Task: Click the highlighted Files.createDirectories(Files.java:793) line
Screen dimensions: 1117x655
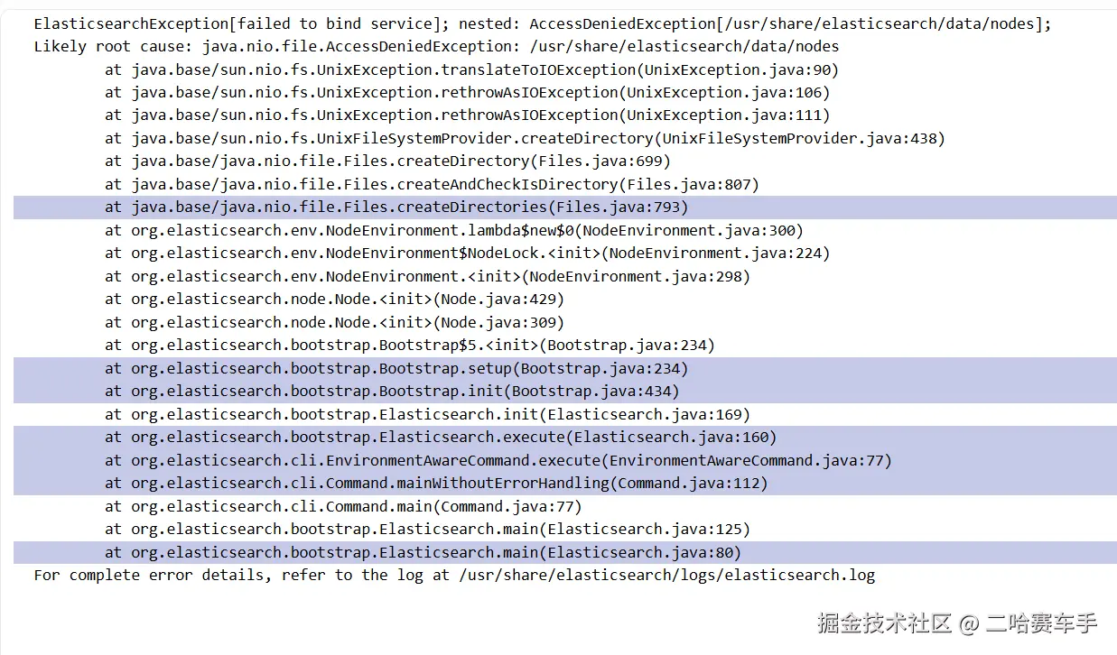Action: [396, 207]
